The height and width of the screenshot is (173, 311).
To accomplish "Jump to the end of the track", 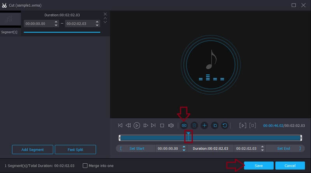I will coord(153,125).
